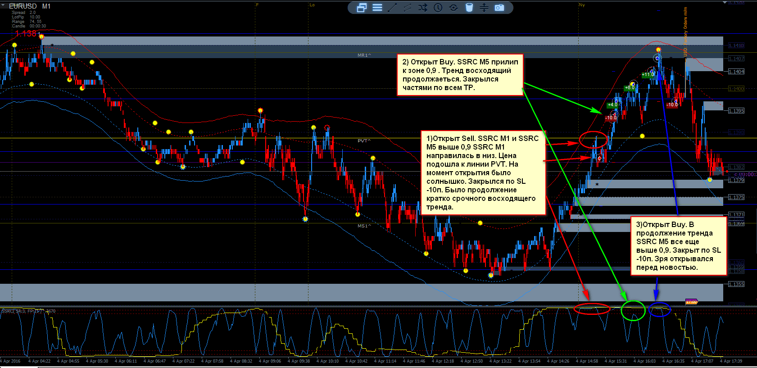Click the 4 Apr 14:58 time axis label
This screenshot has height=368, width=757.
click(588, 361)
